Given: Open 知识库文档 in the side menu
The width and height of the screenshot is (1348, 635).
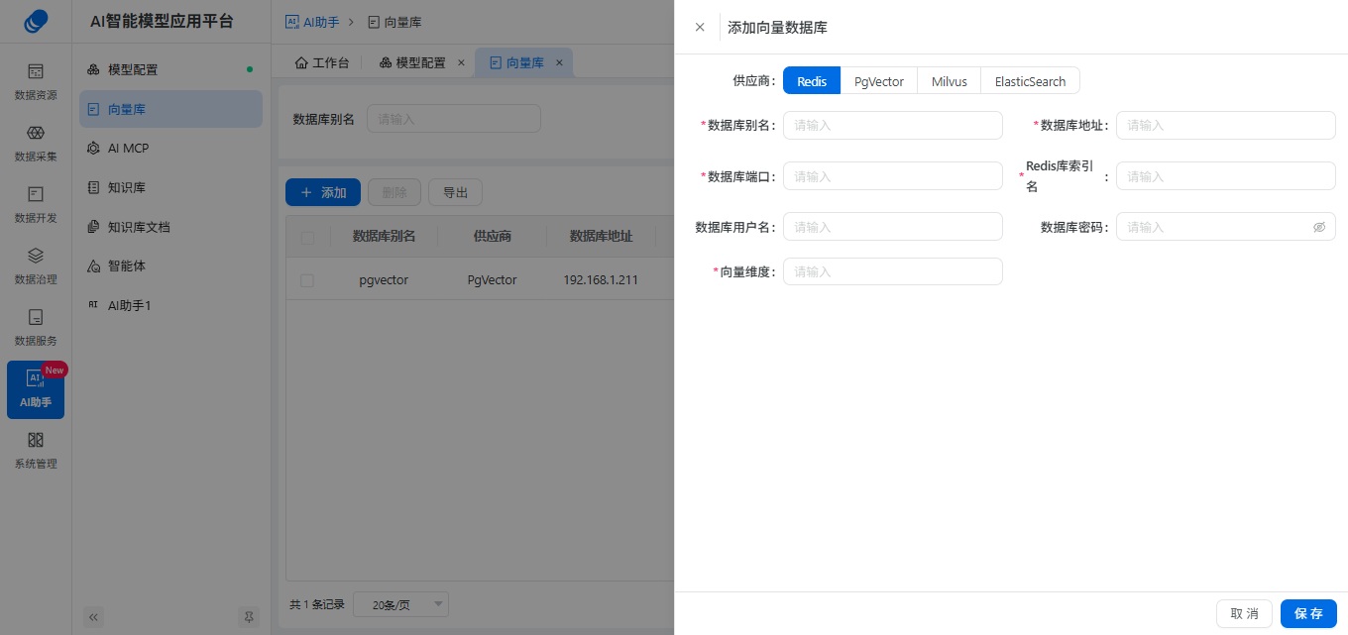Looking at the screenshot, I should pyautogui.click(x=170, y=227).
